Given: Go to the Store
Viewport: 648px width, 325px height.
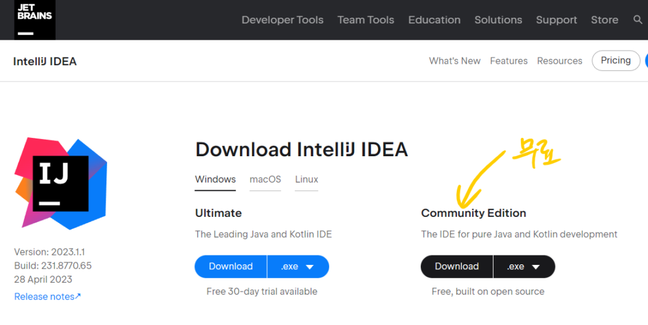Looking at the screenshot, I should 604,20.
